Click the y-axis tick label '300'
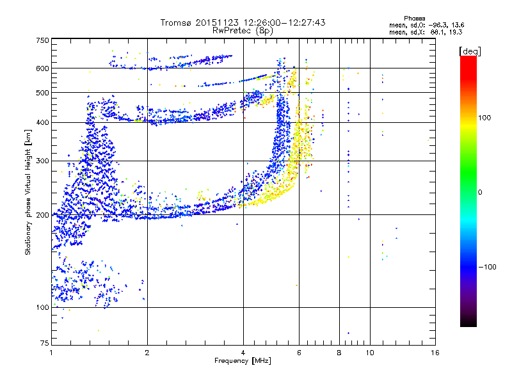Screen dimensions: 512x384 (x=42, y=161)
